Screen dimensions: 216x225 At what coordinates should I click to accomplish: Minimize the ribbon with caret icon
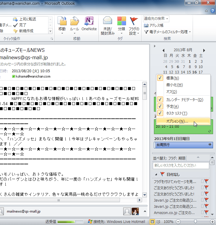click(206, 11)
